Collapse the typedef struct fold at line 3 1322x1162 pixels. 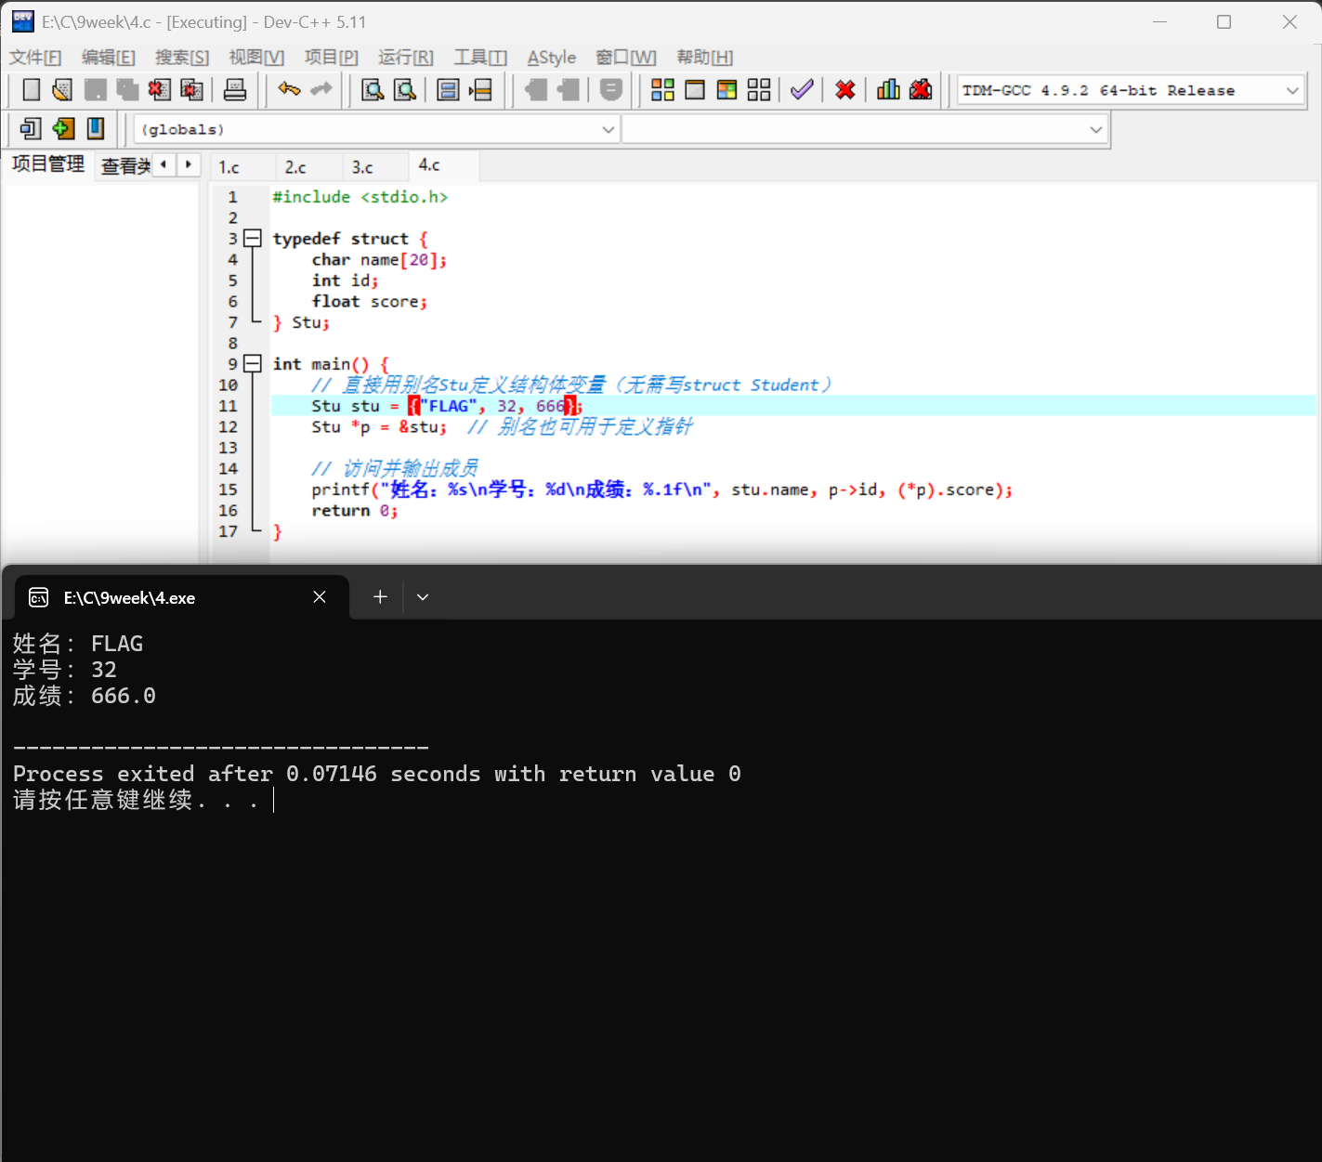(253, 238)
